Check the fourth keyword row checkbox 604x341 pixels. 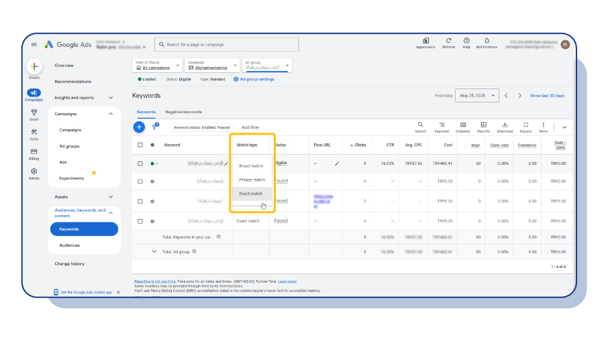coord(140,222)
